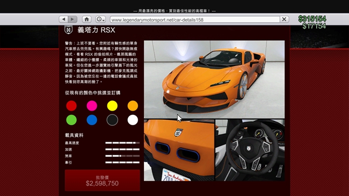Click the legendarymotorsport.net address bar

coord(195,19)
